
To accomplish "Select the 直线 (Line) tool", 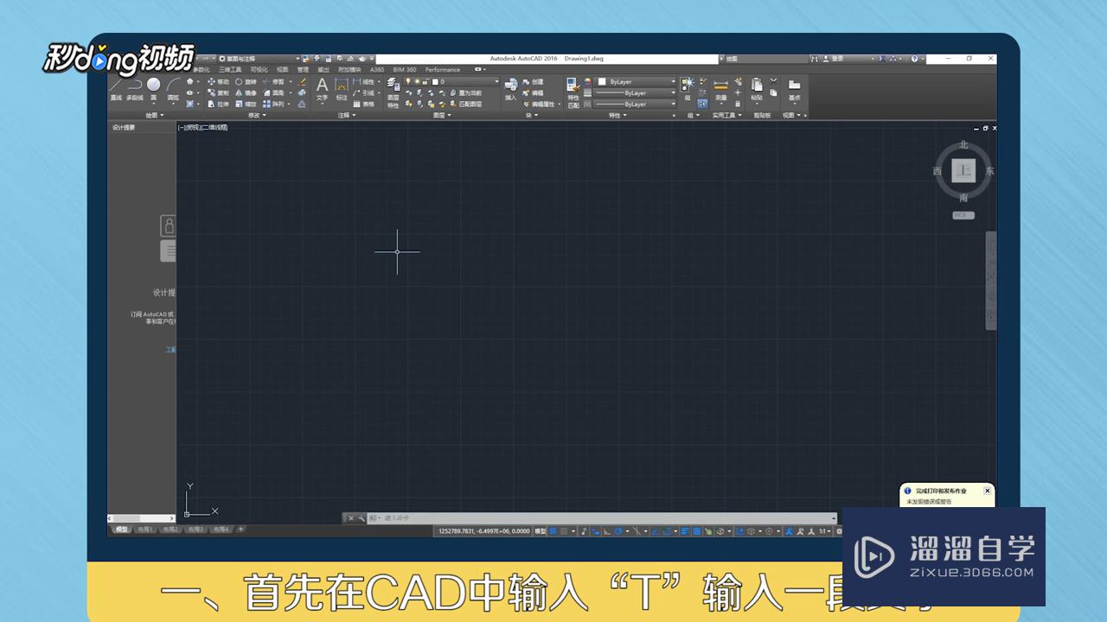I will click(116, 88).
